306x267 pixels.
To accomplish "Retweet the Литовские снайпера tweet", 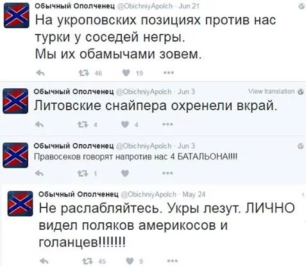I will [83, 124].
